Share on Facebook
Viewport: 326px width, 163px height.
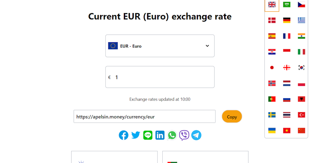click(x=124, y=135)
